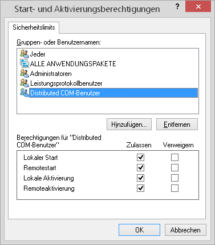215x245 pixels.
Task: Uncheck Zulassen for Remoteaktivierung
Action: click(140, 188)
